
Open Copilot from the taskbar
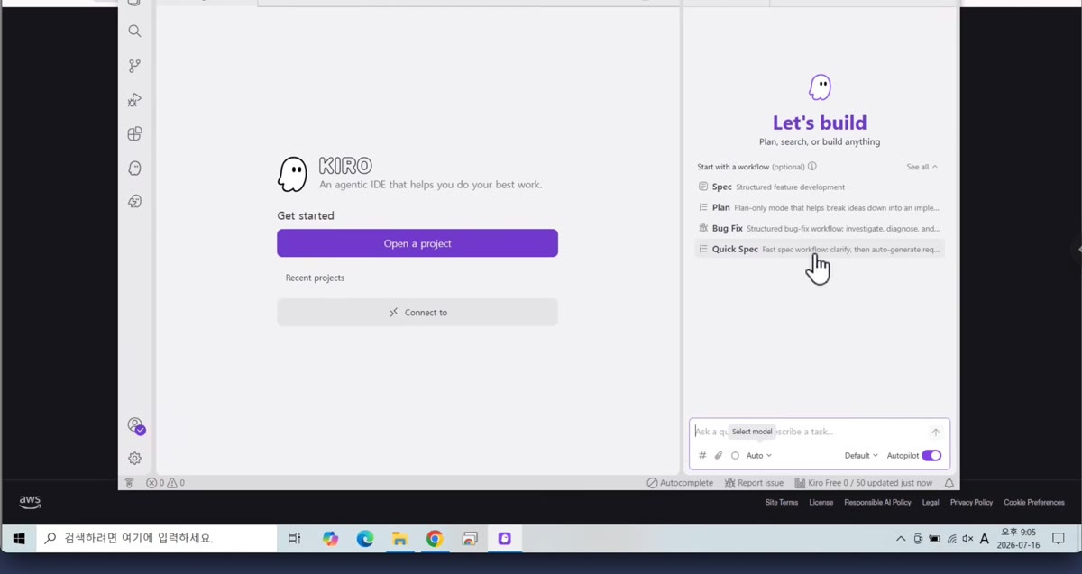click(330, 539)
